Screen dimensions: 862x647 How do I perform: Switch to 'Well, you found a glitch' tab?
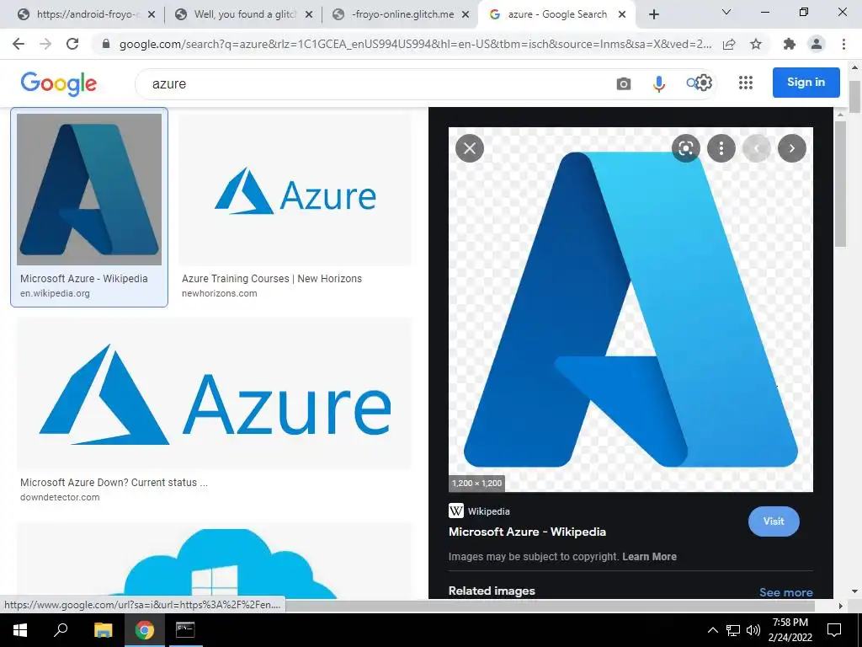(x=244, y=14)
